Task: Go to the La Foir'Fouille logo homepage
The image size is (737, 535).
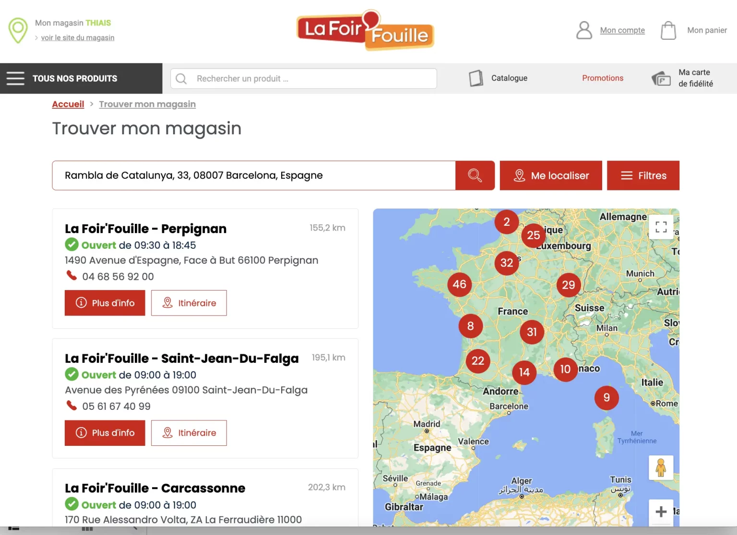Action: (366, 30)
